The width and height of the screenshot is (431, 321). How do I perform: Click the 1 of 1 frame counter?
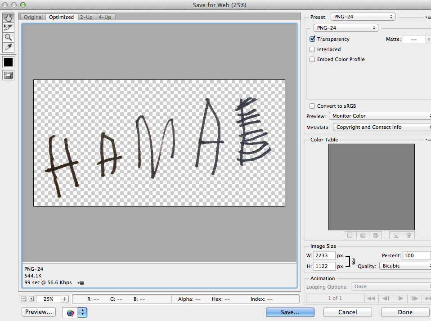pos(335,298)
